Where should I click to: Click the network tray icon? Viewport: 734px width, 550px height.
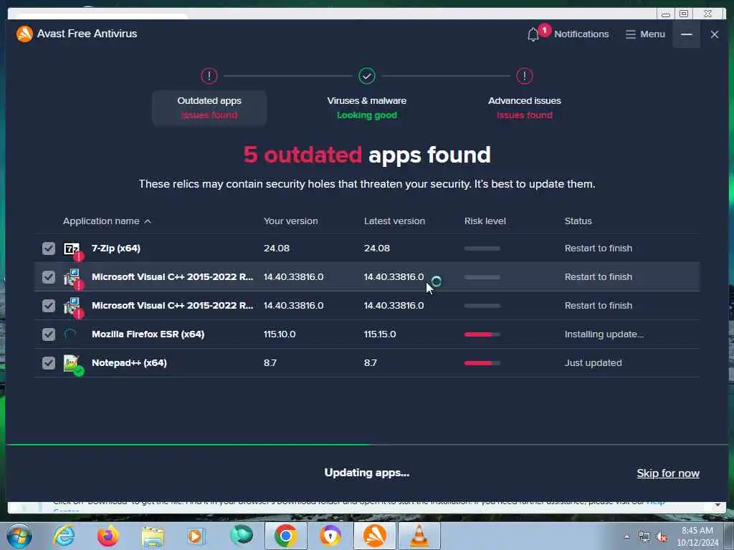coord(644,537)
